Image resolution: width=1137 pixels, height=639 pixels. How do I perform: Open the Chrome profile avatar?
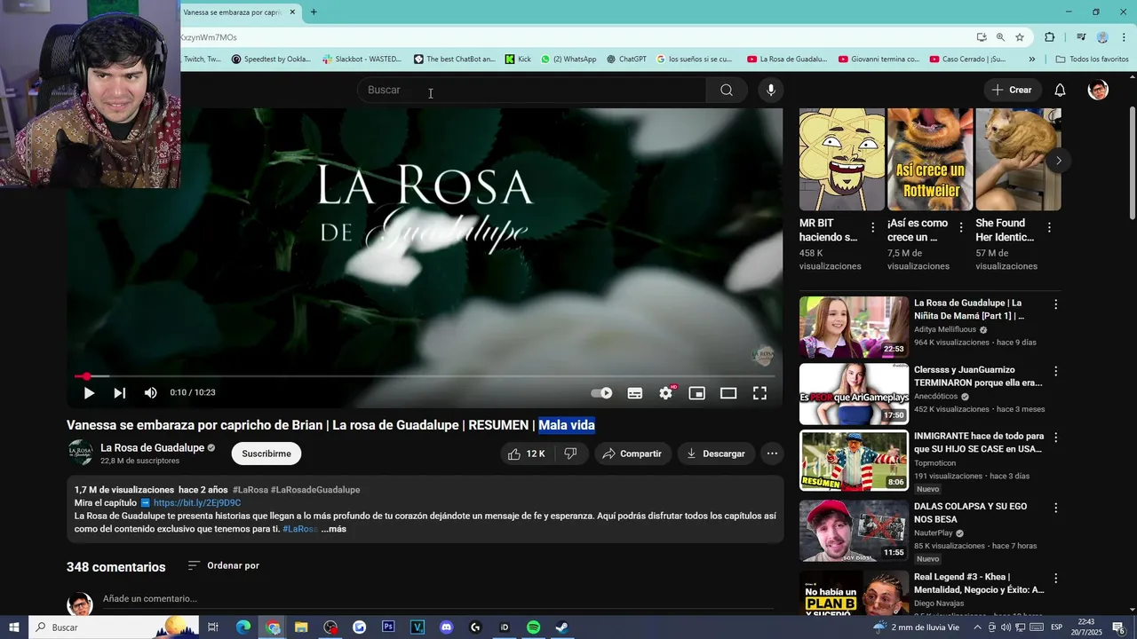click(x=1102, y=37)
